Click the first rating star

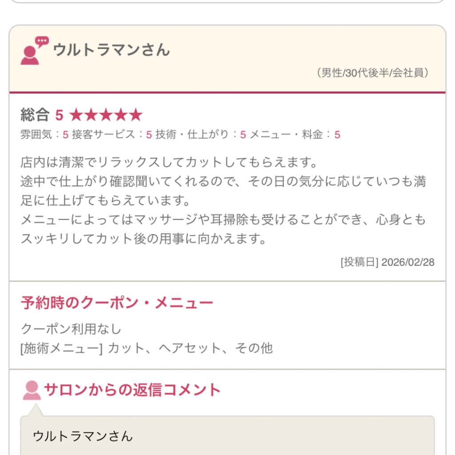pyautogui.click(x=76, y=116)
